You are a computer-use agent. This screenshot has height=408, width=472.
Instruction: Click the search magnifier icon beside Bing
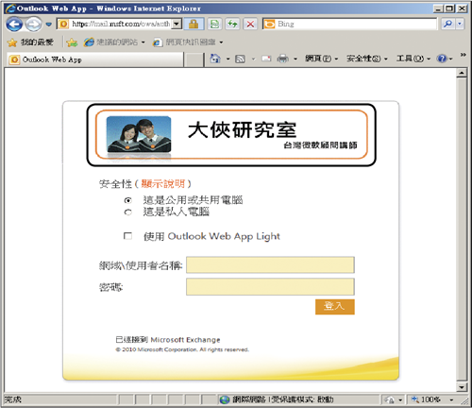tap(447, 24)
